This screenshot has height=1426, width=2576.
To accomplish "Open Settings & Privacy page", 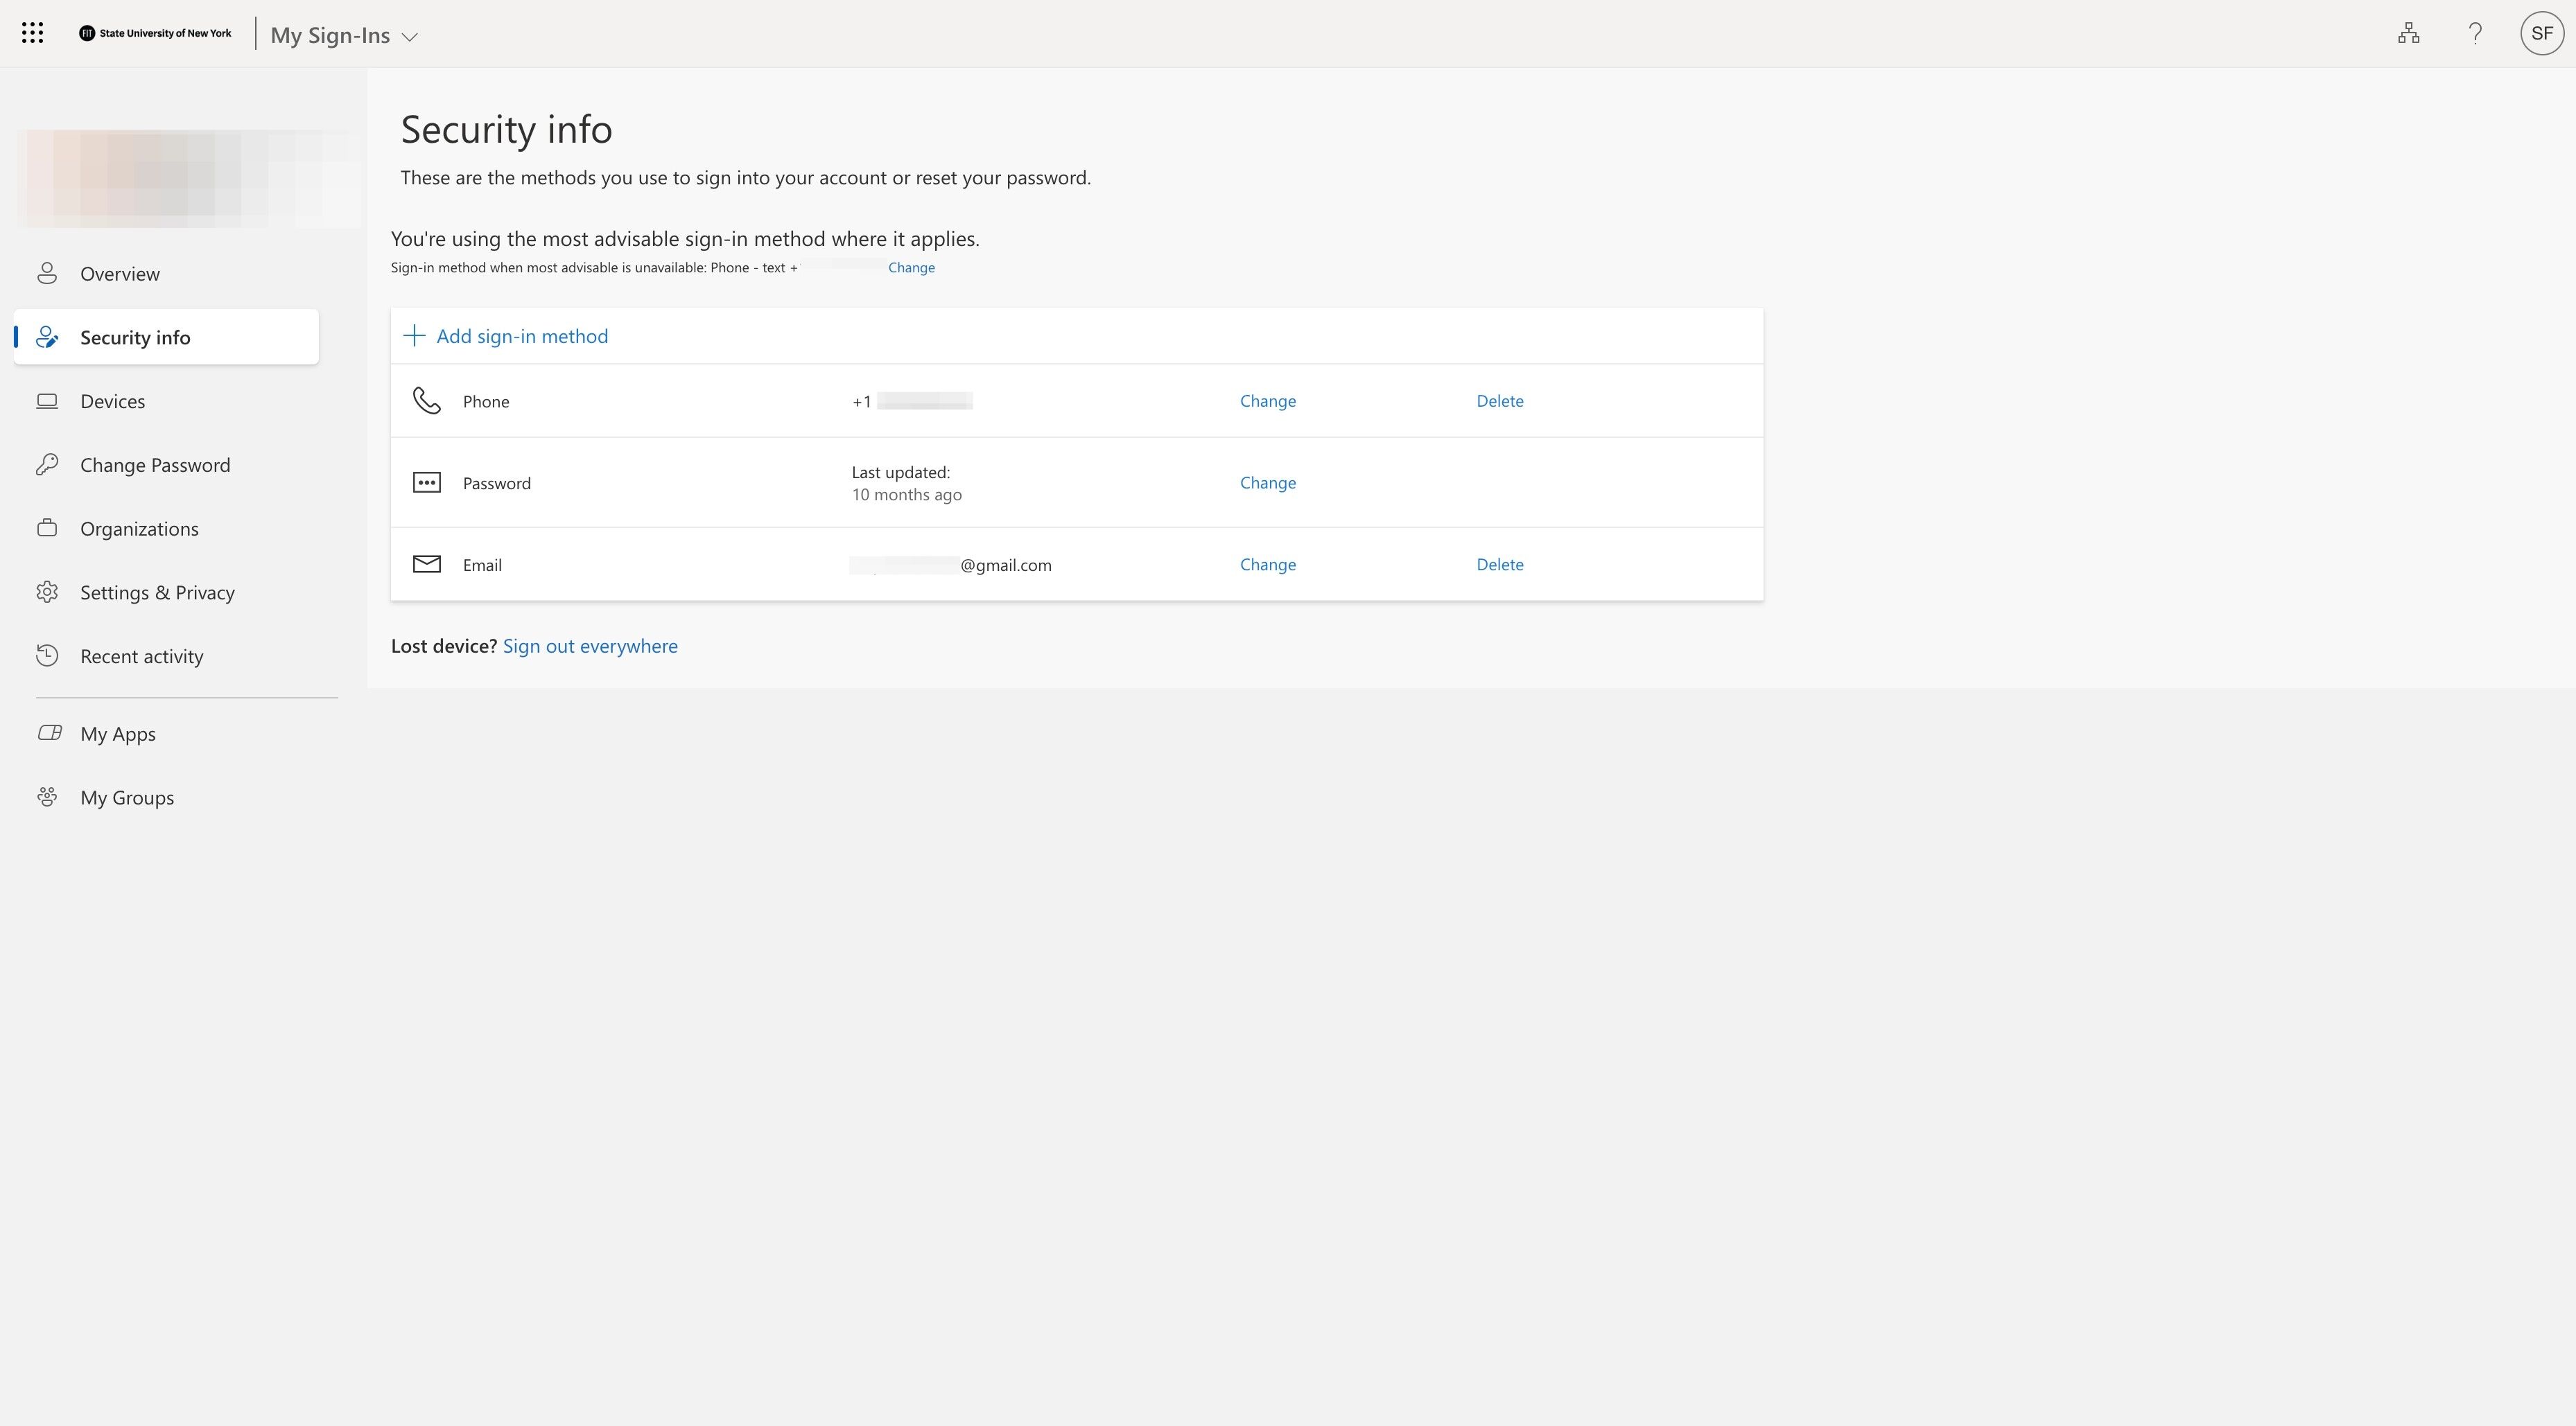I will [157, 592].
